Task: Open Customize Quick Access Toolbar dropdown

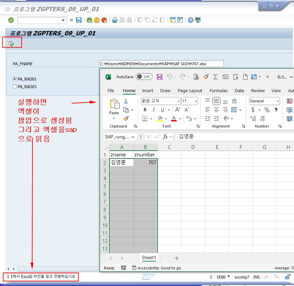Action: tap(267, 77)
